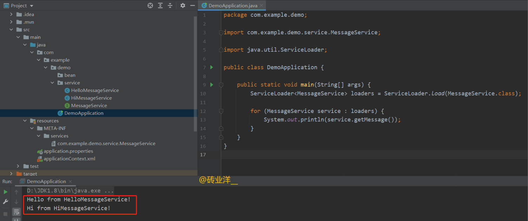This screenshot has width=528, height=221.
Task: Click the applicationContext.xml file icon
Action: pos(39,158)
